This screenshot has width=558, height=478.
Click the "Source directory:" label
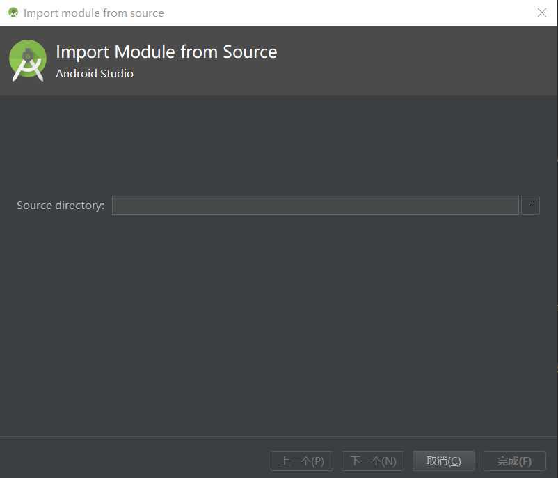click(61, 206)
